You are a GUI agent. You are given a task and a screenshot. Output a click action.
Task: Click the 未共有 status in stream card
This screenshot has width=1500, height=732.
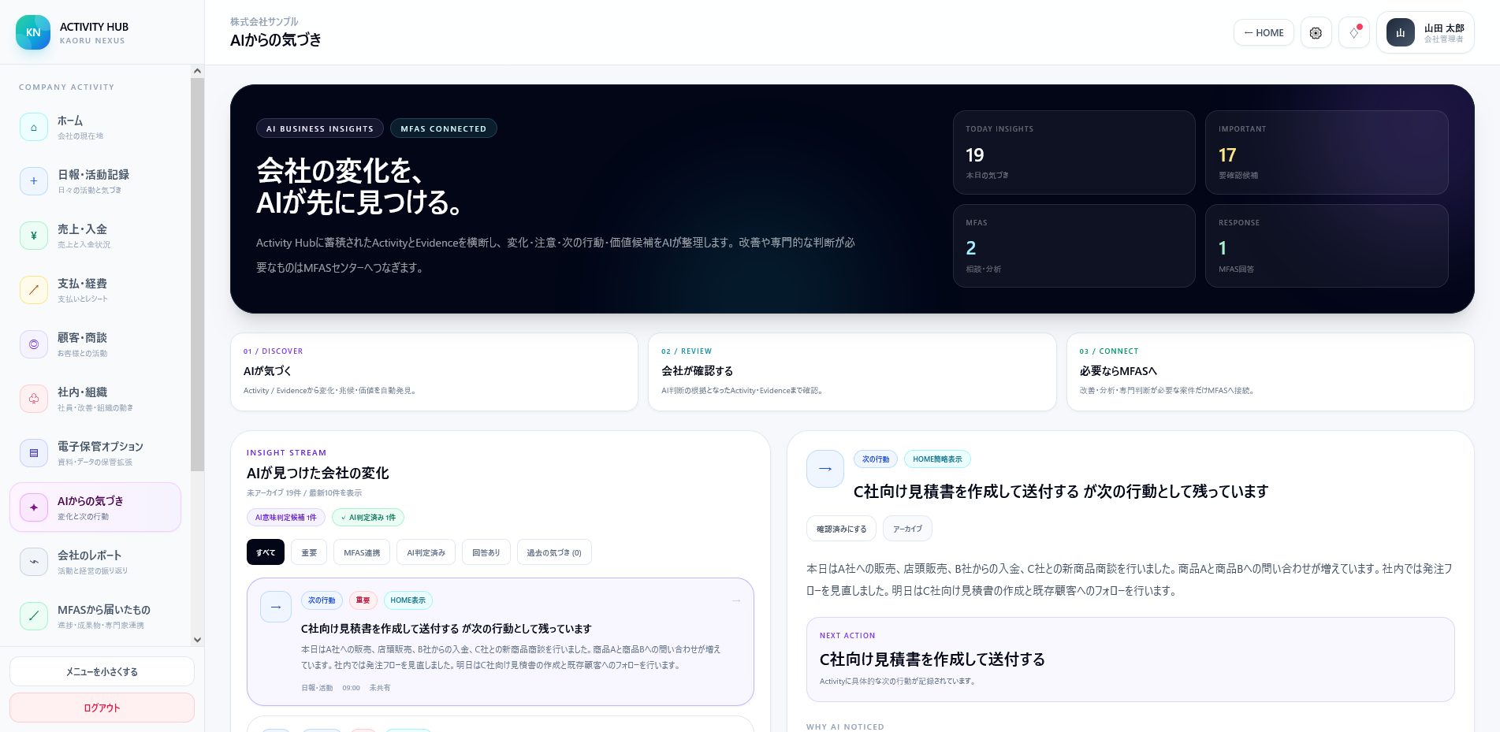[x=380, y=688]
